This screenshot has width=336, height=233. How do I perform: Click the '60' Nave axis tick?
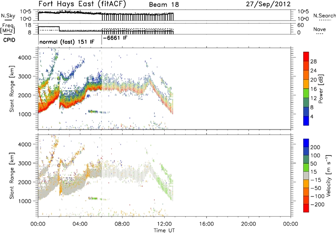click(300, 25)
